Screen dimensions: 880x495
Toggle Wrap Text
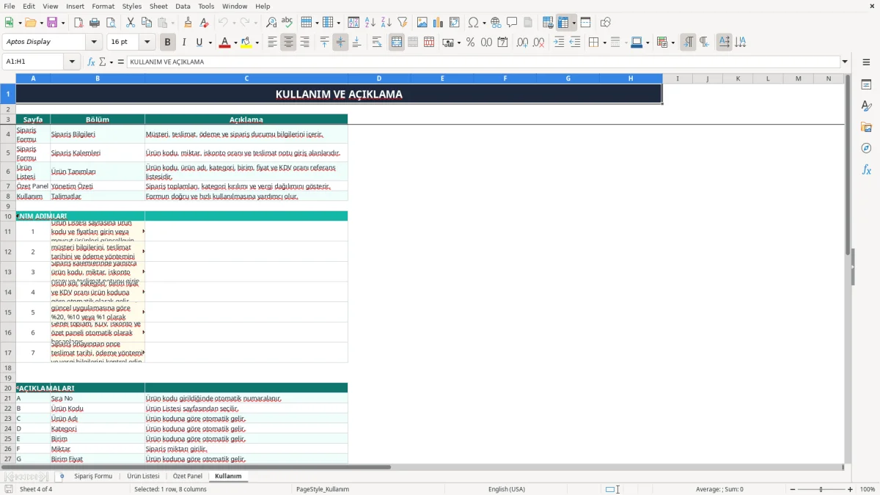pyautogui.click(x=377, y=43)
